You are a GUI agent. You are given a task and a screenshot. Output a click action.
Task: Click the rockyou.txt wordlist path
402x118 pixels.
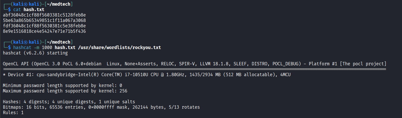pyautogui.click(x=118, y=48)
